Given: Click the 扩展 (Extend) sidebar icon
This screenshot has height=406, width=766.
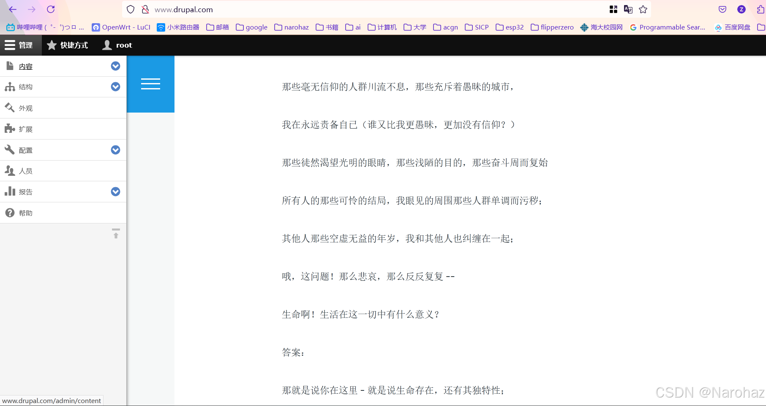Looking at the screenshot, I should click(x=10, y=129).
